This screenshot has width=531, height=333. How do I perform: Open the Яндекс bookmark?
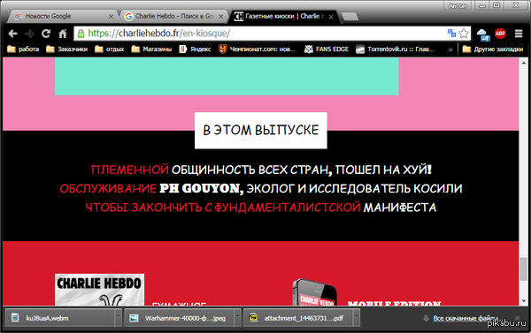click(x=195, y=49)
